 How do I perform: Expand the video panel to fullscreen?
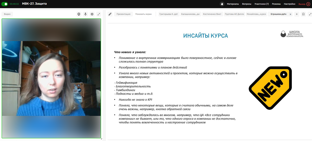pyautogui.click(x=99, y=14)
